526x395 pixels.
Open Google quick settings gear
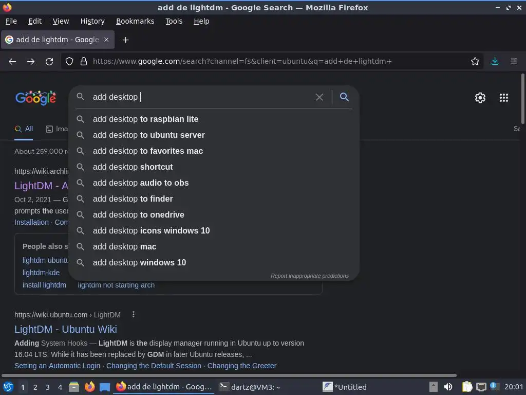[480, 98]
